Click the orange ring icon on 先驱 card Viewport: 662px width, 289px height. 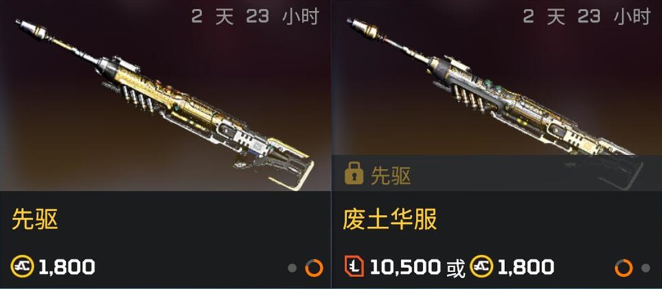point(314,268)
